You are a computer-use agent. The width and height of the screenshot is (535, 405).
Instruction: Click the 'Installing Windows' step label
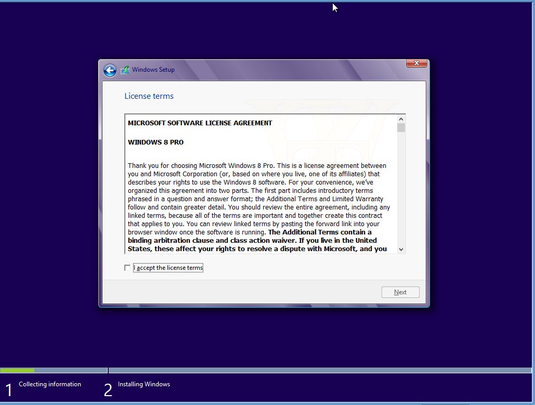coord(144,384)
